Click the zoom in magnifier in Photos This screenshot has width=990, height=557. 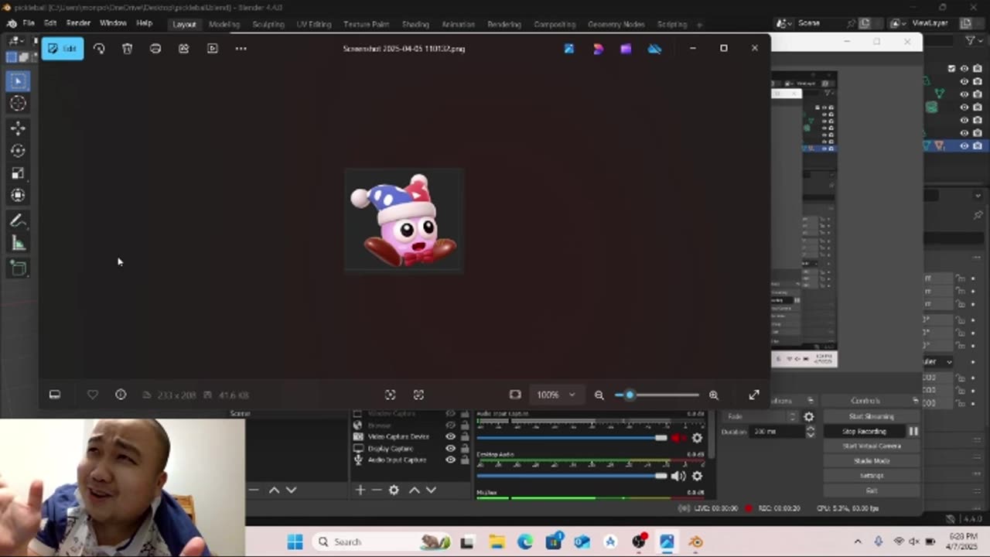click(x=713, y=395)
